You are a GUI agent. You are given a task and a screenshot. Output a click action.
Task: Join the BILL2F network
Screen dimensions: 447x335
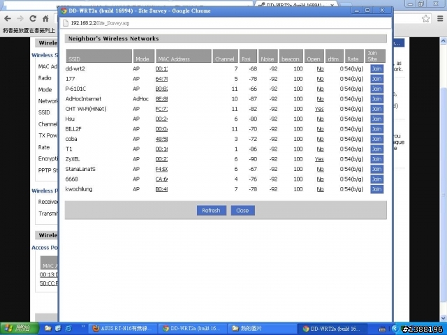tap(376, 129)
